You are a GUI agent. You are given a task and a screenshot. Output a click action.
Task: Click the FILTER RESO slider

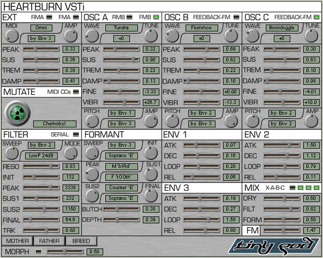[x=41, y=166]
